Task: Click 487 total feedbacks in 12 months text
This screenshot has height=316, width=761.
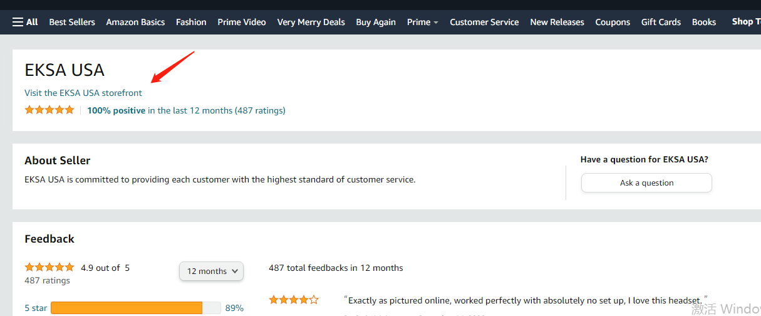Action: (x=336, y=268)
